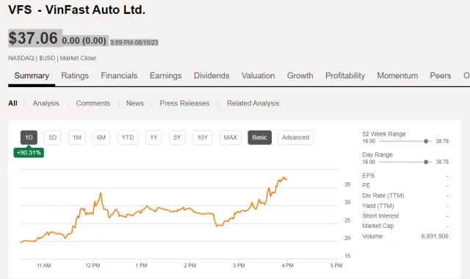Screen dimensions: 470x279
Task: Select the 1D chart range
Action: pyautogui.click(x=29, y=138)
